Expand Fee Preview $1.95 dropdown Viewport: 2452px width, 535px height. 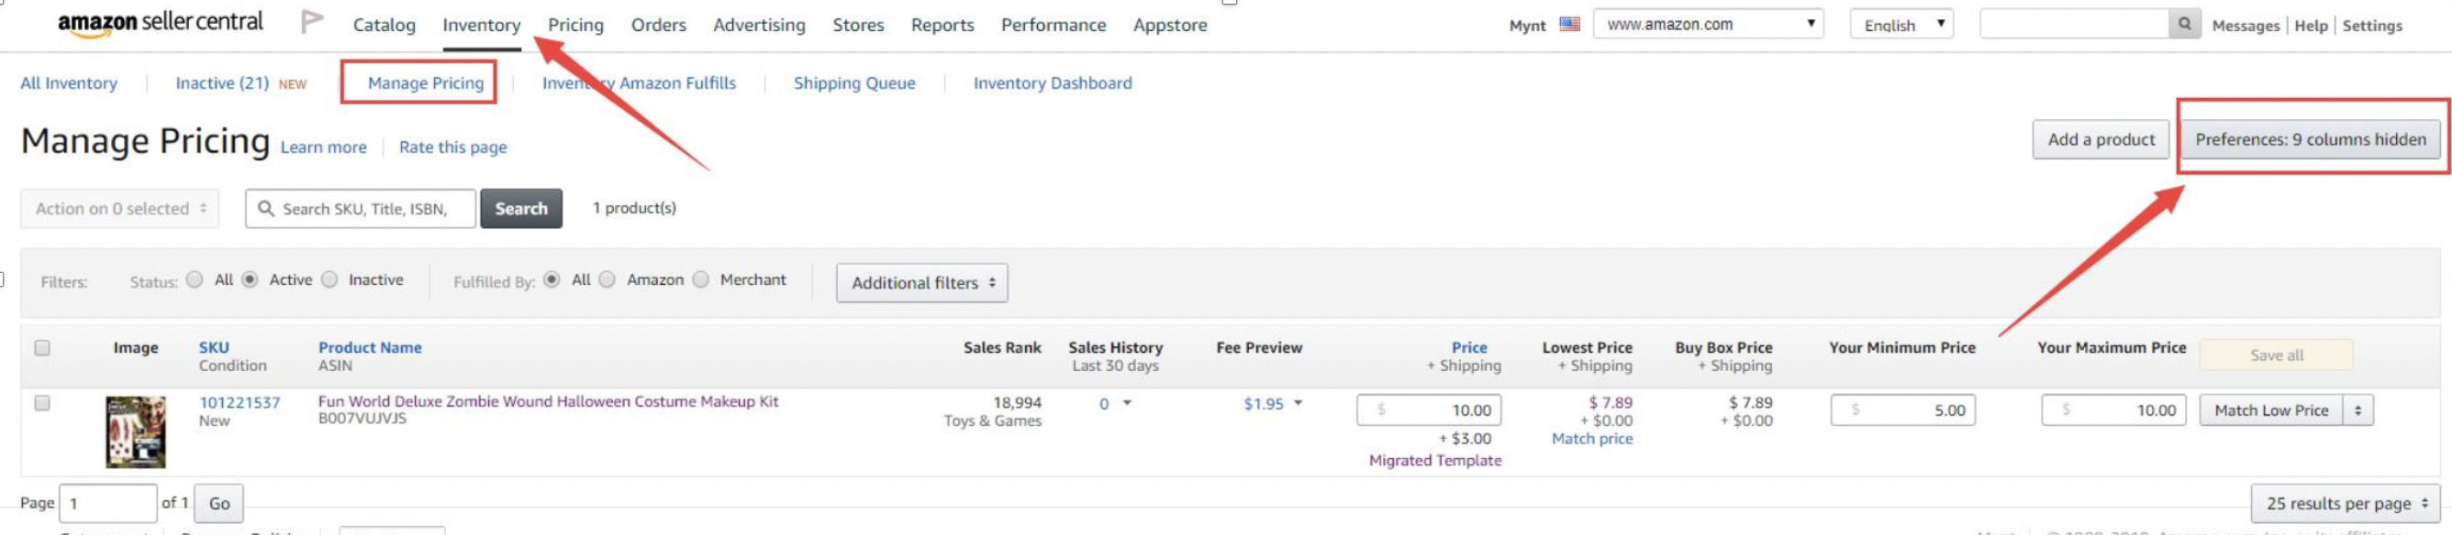1273,404
